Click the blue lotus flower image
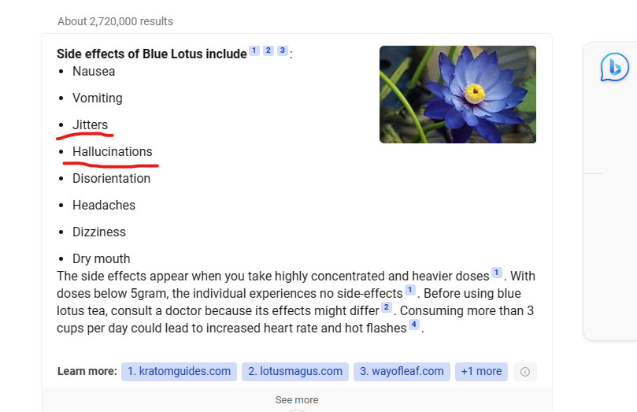The width and height of the screenshot is (637, 412). pos(457,95)
